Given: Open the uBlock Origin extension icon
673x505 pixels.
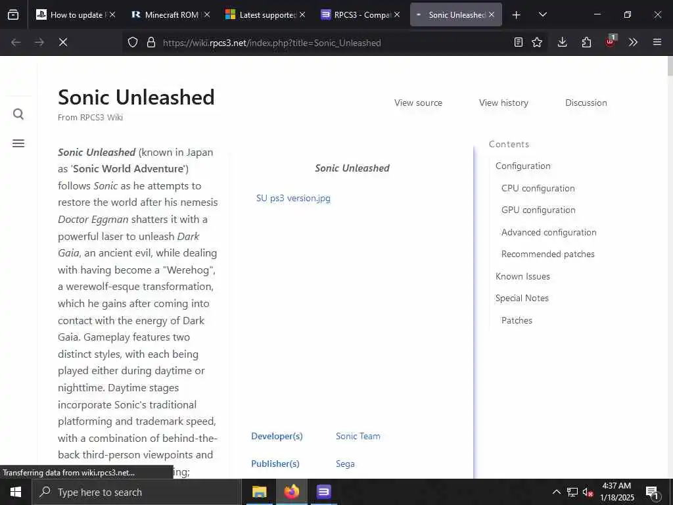Looking at the screenshot, I should (611, 41).
